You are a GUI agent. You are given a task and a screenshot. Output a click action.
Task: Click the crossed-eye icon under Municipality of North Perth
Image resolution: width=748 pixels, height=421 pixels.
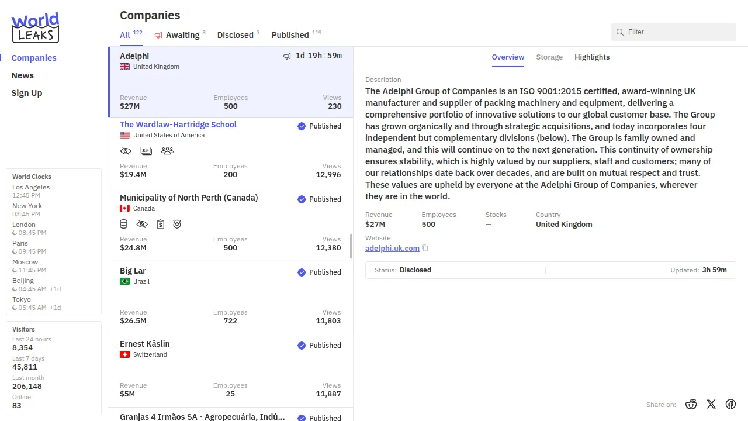tap(142, 224)
